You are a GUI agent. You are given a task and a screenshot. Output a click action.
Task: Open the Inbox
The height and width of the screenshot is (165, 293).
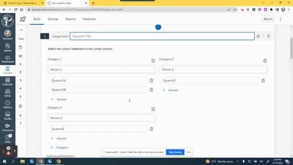[8, 93]
